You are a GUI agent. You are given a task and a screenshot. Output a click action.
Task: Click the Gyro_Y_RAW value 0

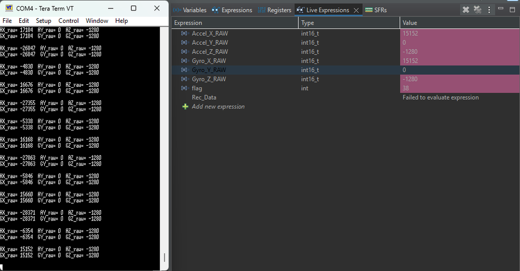(404, 70)
